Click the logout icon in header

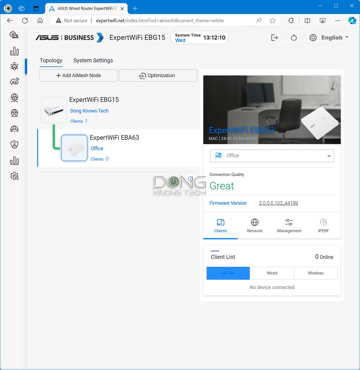(x=274, y=38)
